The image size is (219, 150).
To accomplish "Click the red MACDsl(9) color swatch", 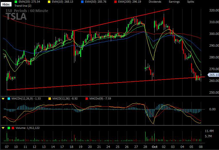I will [x=87, y=99].
